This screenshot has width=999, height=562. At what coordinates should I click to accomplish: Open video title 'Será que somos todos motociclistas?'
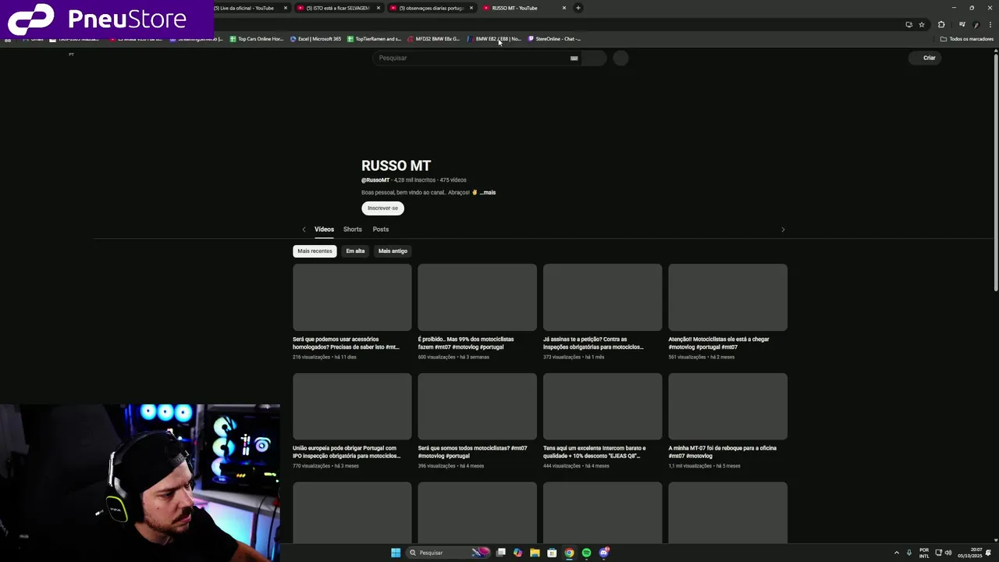pos(472,452)
